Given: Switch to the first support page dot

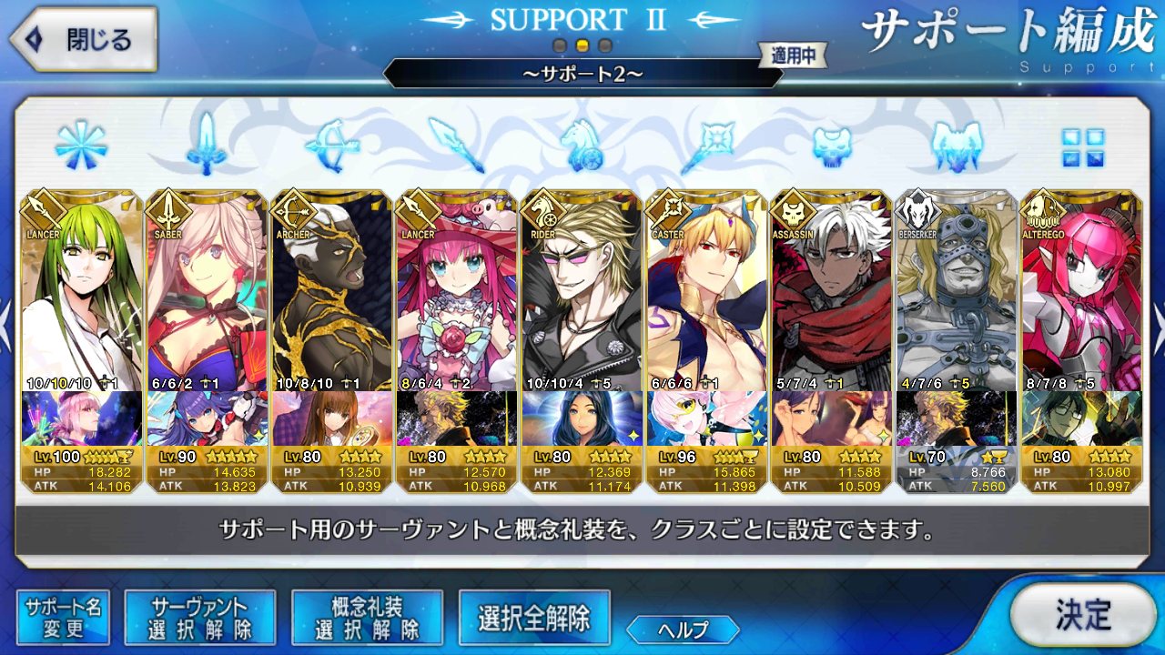Looking at the screenshot, I should pos(560,45).
